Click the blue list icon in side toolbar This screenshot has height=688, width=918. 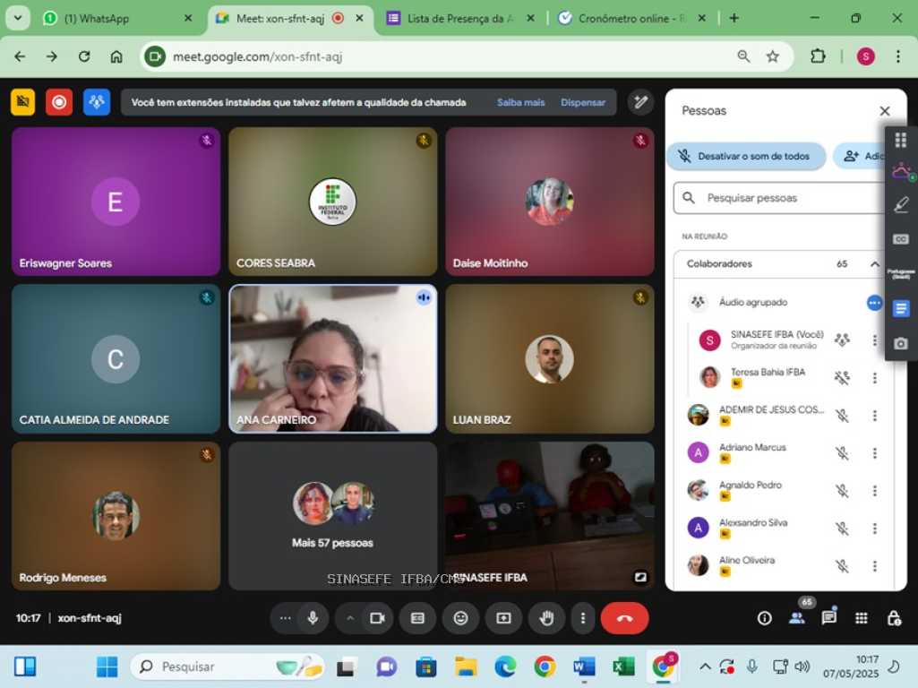[x=900, y=308]
